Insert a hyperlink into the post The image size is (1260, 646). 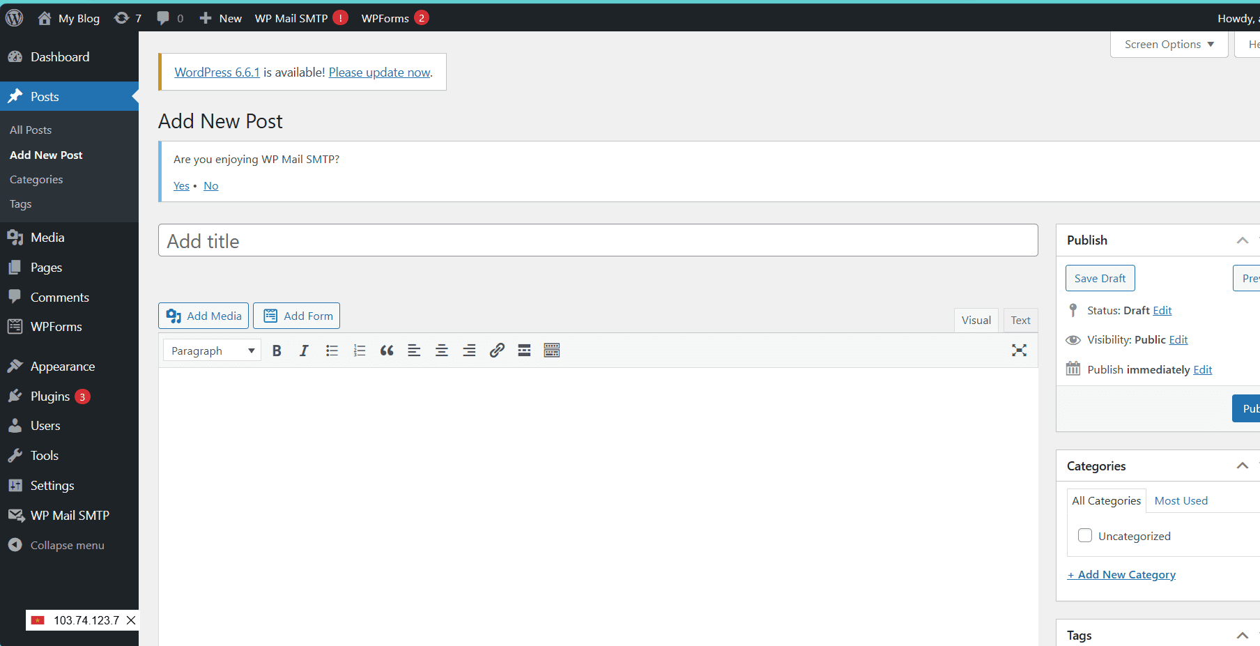click(497, 351)
